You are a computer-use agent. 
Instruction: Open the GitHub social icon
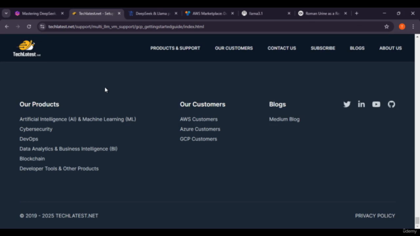point(391,104)
